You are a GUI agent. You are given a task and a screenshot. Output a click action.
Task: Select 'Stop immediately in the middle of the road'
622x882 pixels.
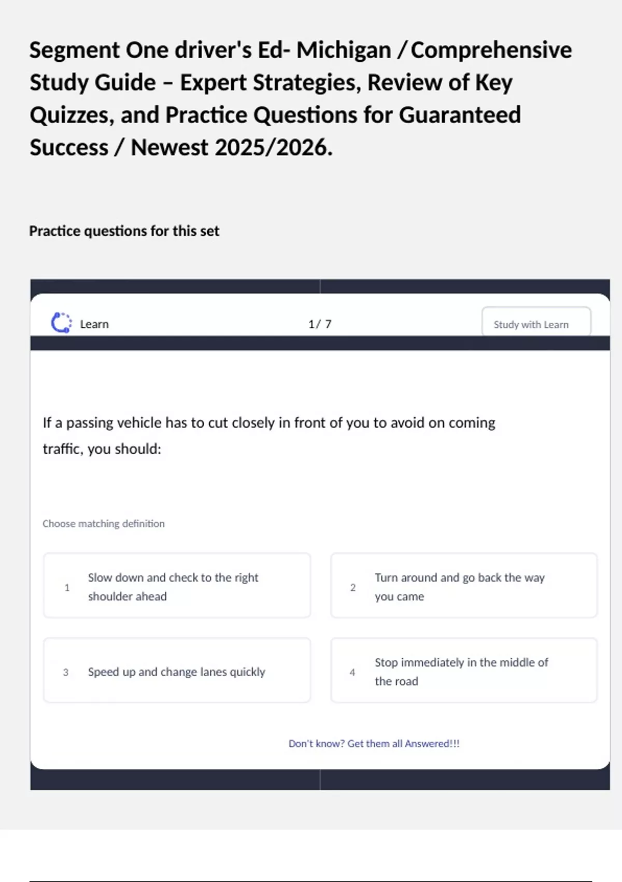464,671
